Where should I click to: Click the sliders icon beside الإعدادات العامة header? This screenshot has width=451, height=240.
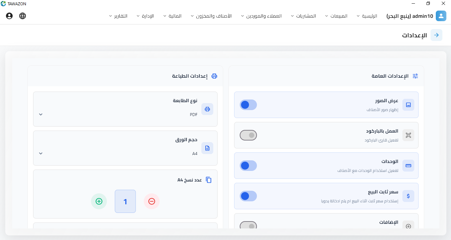click(415, 76)
